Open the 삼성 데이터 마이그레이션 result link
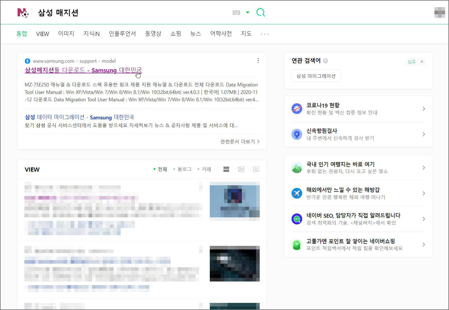This screenshot has height=310, width=449. (x=79, y=117)
